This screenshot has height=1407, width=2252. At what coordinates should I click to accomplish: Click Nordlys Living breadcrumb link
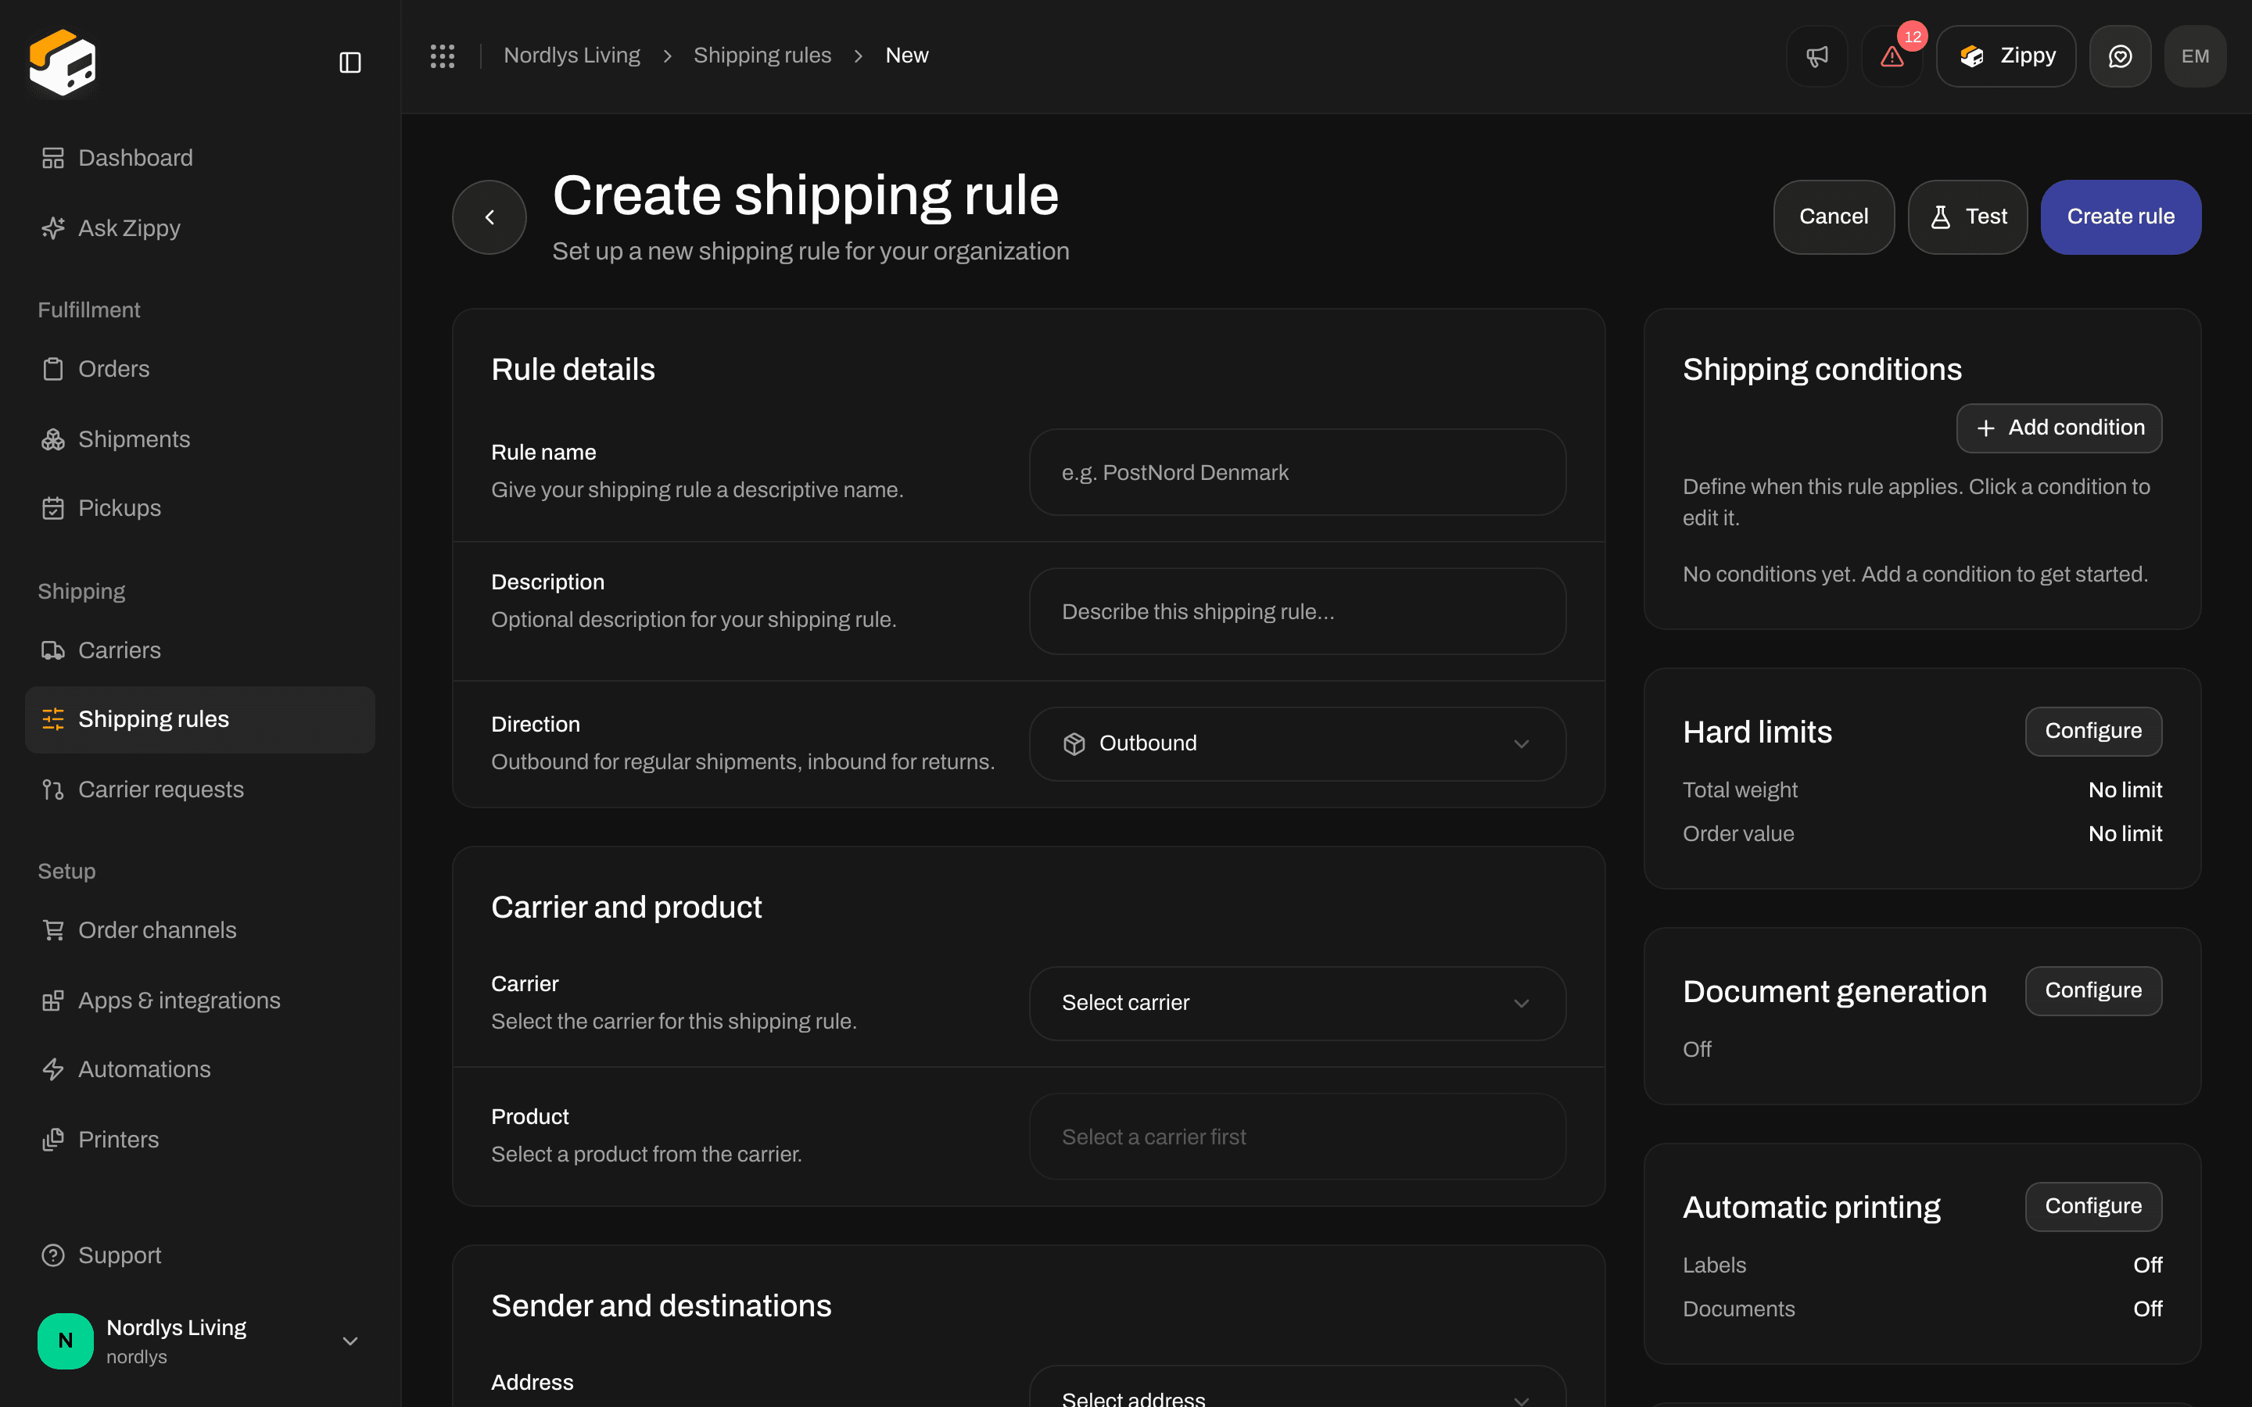tap(572, 55)
